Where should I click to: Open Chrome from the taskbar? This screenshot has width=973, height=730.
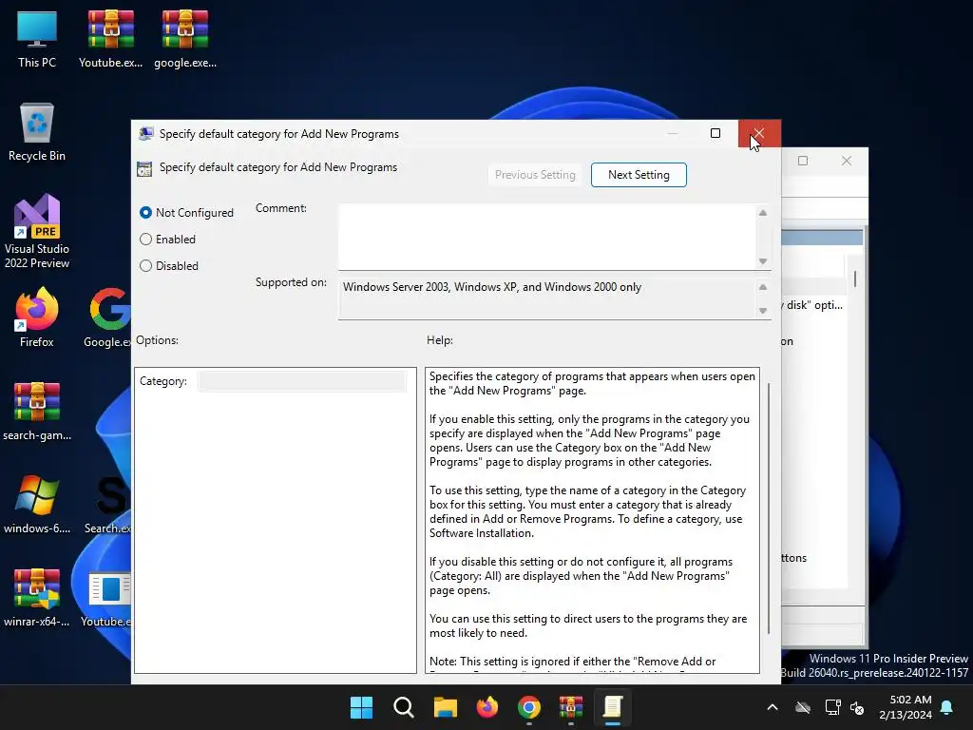(528, 707)
